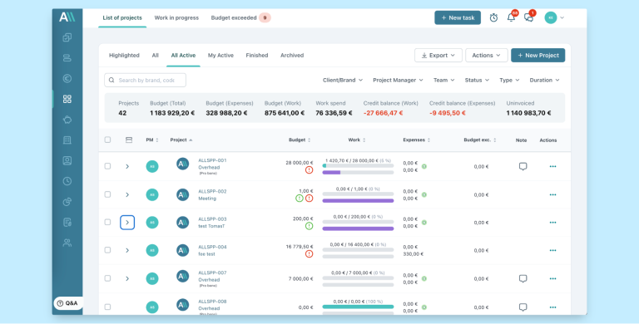Check the ALLSPP-004 fee test checkbox

107,250
